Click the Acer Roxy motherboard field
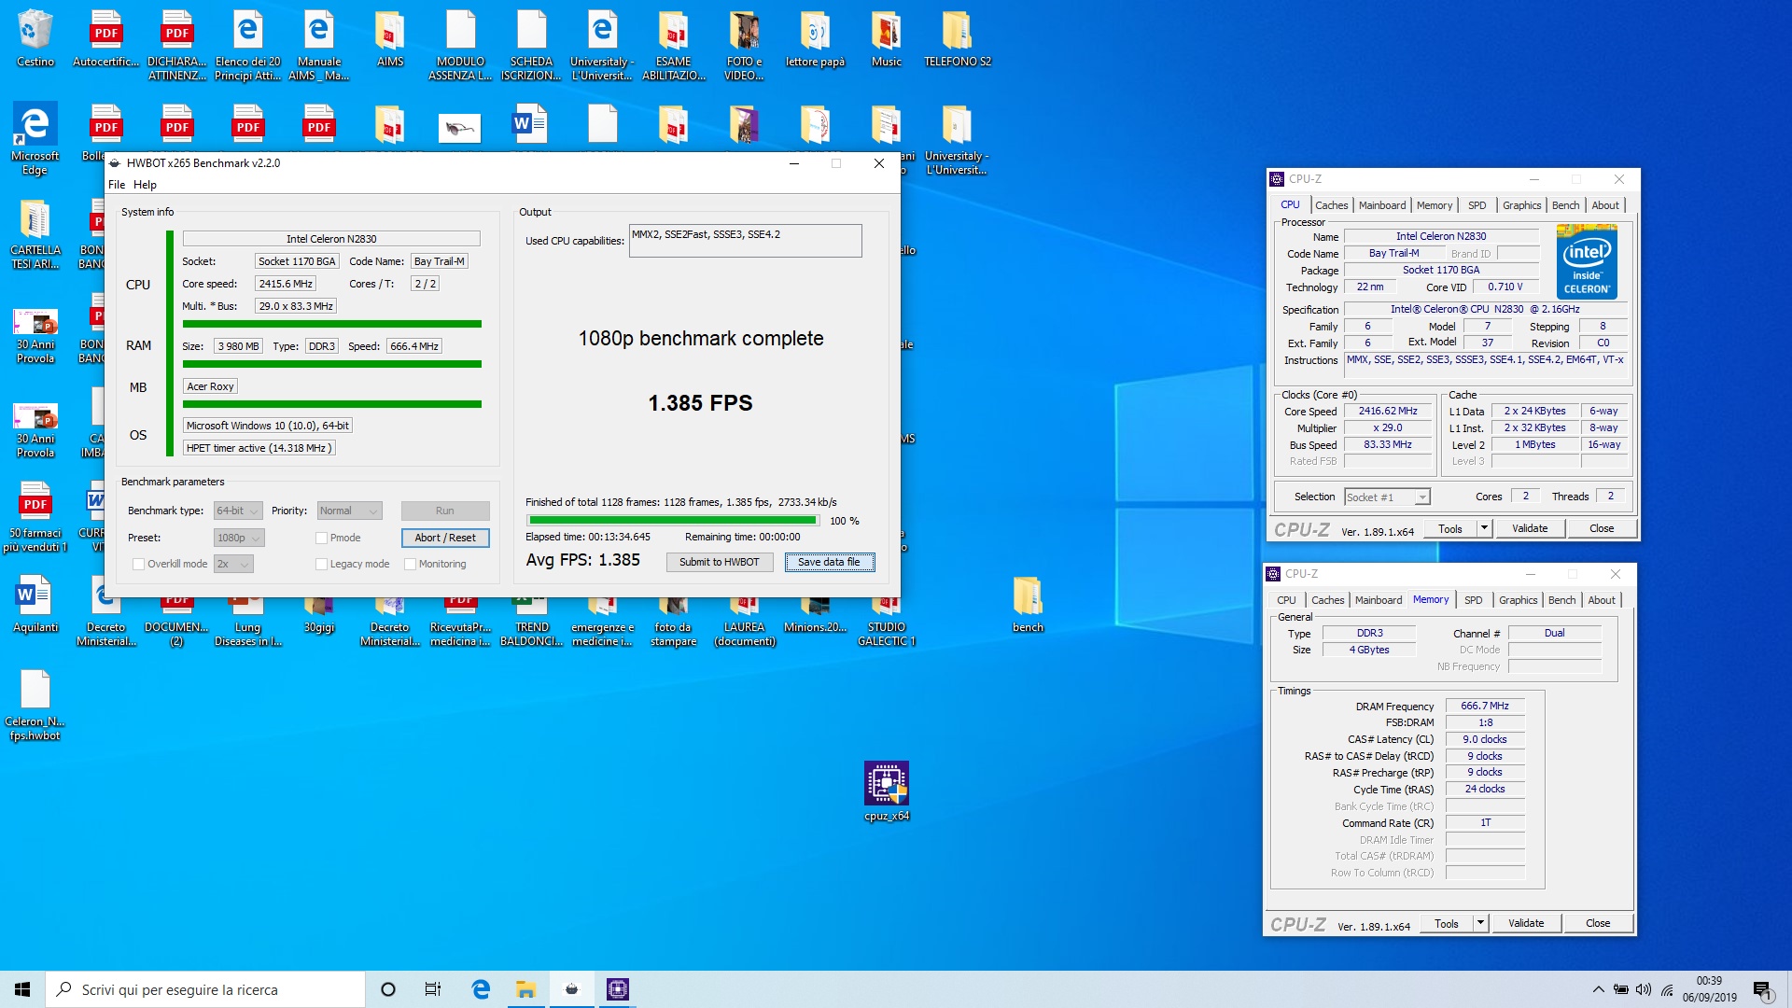Image resolution: width=1792 pixels, height=1008 pixels. click(210, 386)
